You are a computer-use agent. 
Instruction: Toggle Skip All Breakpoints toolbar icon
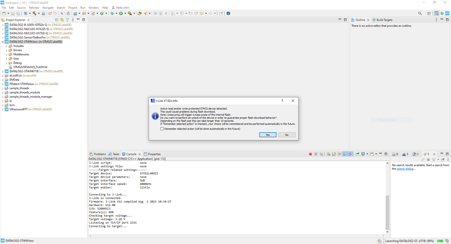click(61, 13)
